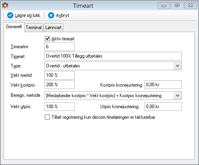199x165 pixels.
Task: Click the Vekt utpris: label
Action: 21,107
